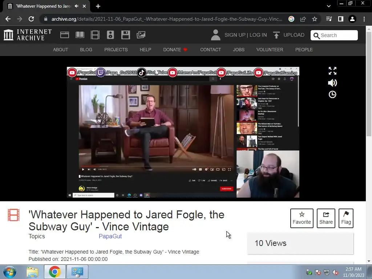Open the PEOPLE menu item
The width and height of the screenshot is (372, 279).
(x=304, y=49)
